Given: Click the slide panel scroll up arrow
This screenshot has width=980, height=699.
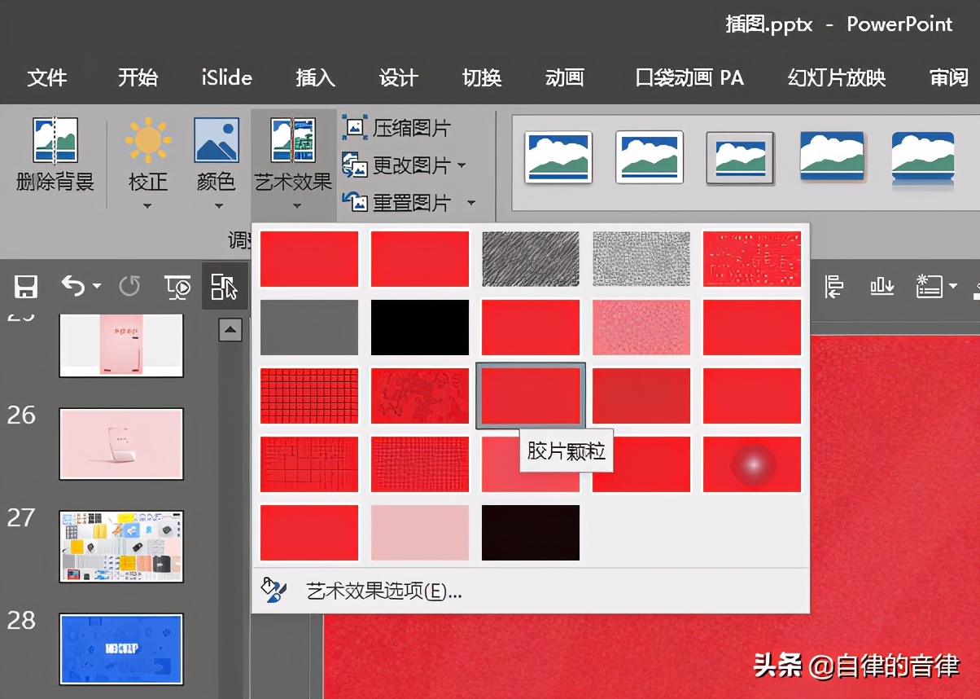Looking at the screenshot, I should point(231,330).
